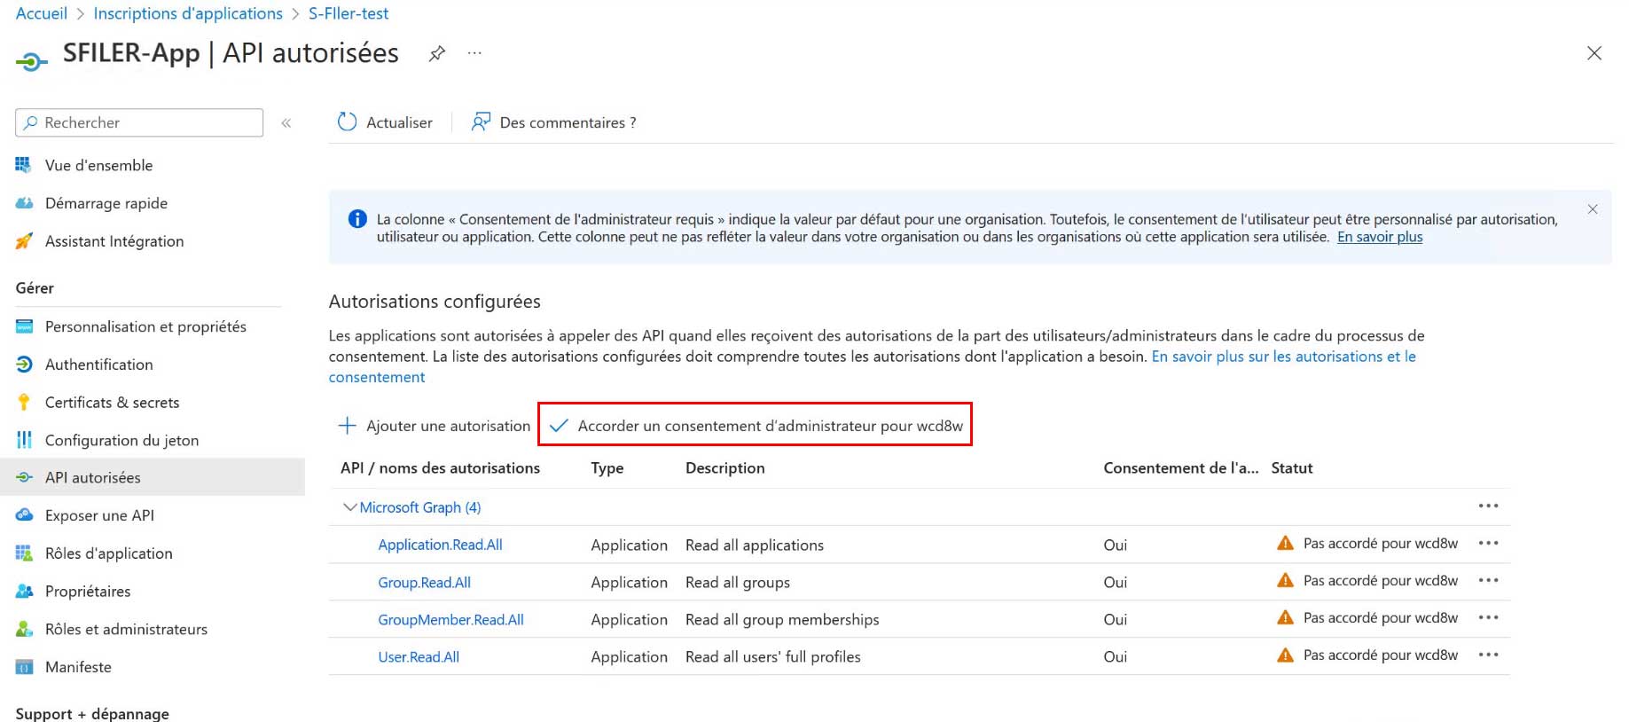Sort by API / noms des autorisations column
Viewport: 1629px width, 722px height.
[440, 468]
